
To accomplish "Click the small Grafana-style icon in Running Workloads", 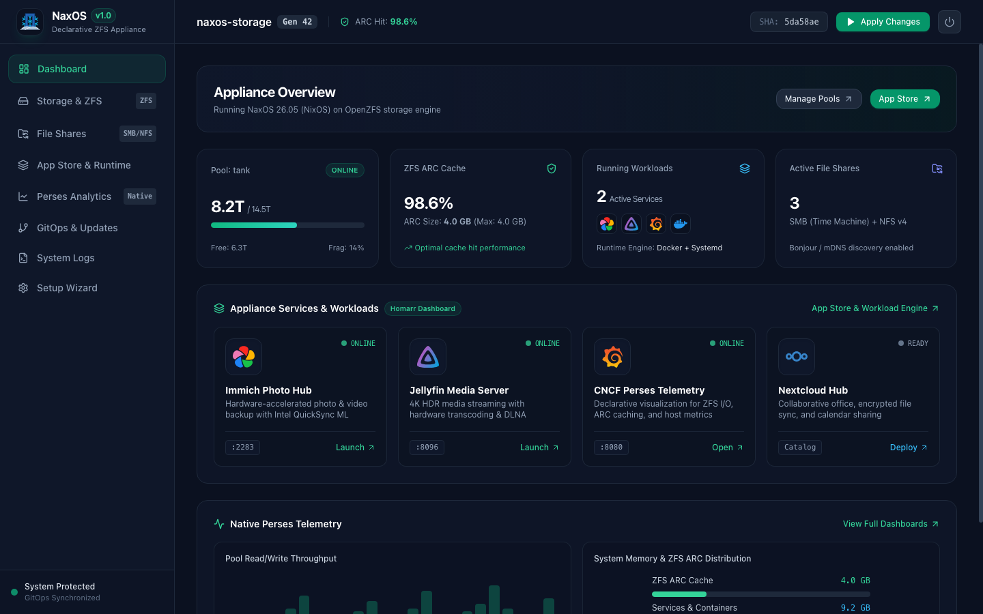I will (656, 224).
